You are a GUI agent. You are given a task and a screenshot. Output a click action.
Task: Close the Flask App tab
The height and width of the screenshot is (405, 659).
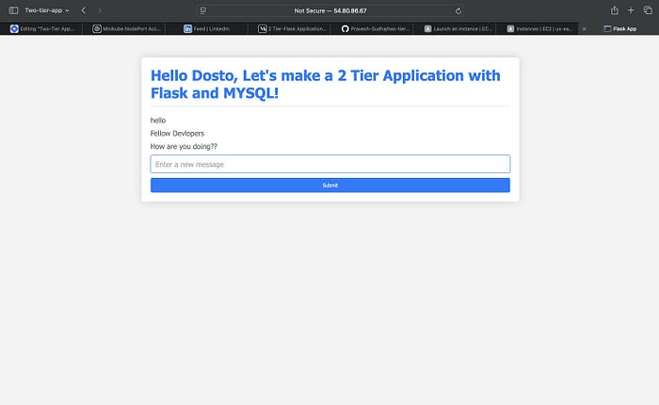tap(585, 28)
